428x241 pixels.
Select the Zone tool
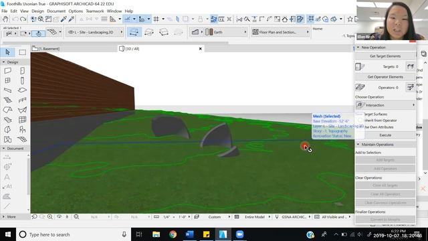(x=7, y=139)
